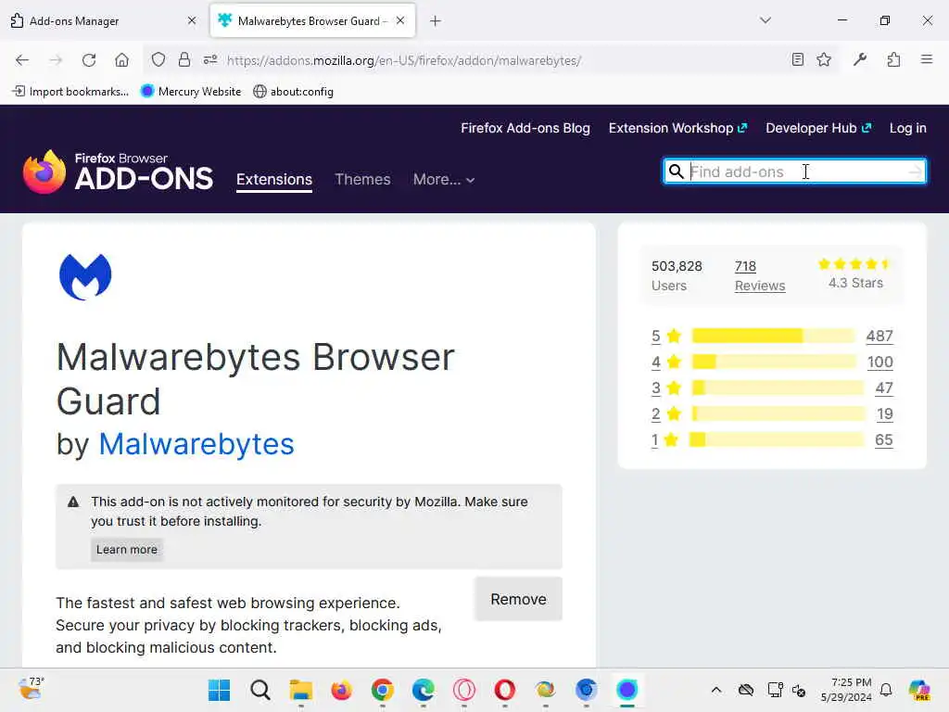This screenshot has height=712, width=949.
Task: Open the browser home page
Action: click(121, 60)
